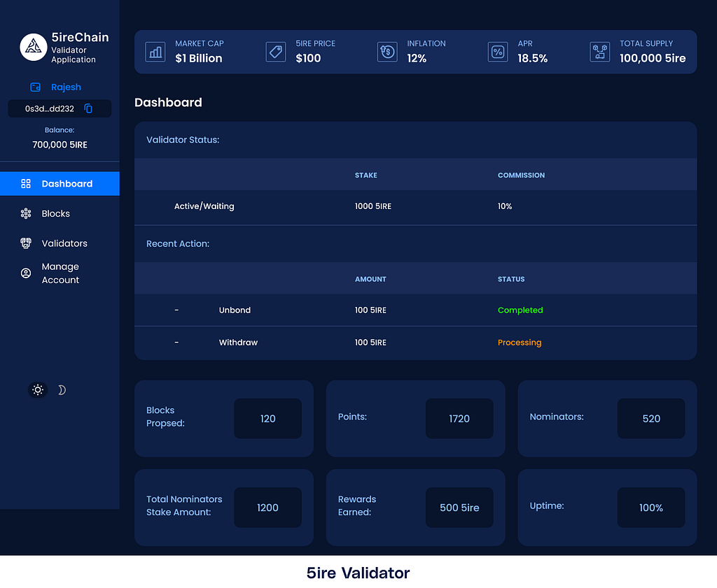Click the Uptime value 100%
717x588 pixels.
click(651, 508)
